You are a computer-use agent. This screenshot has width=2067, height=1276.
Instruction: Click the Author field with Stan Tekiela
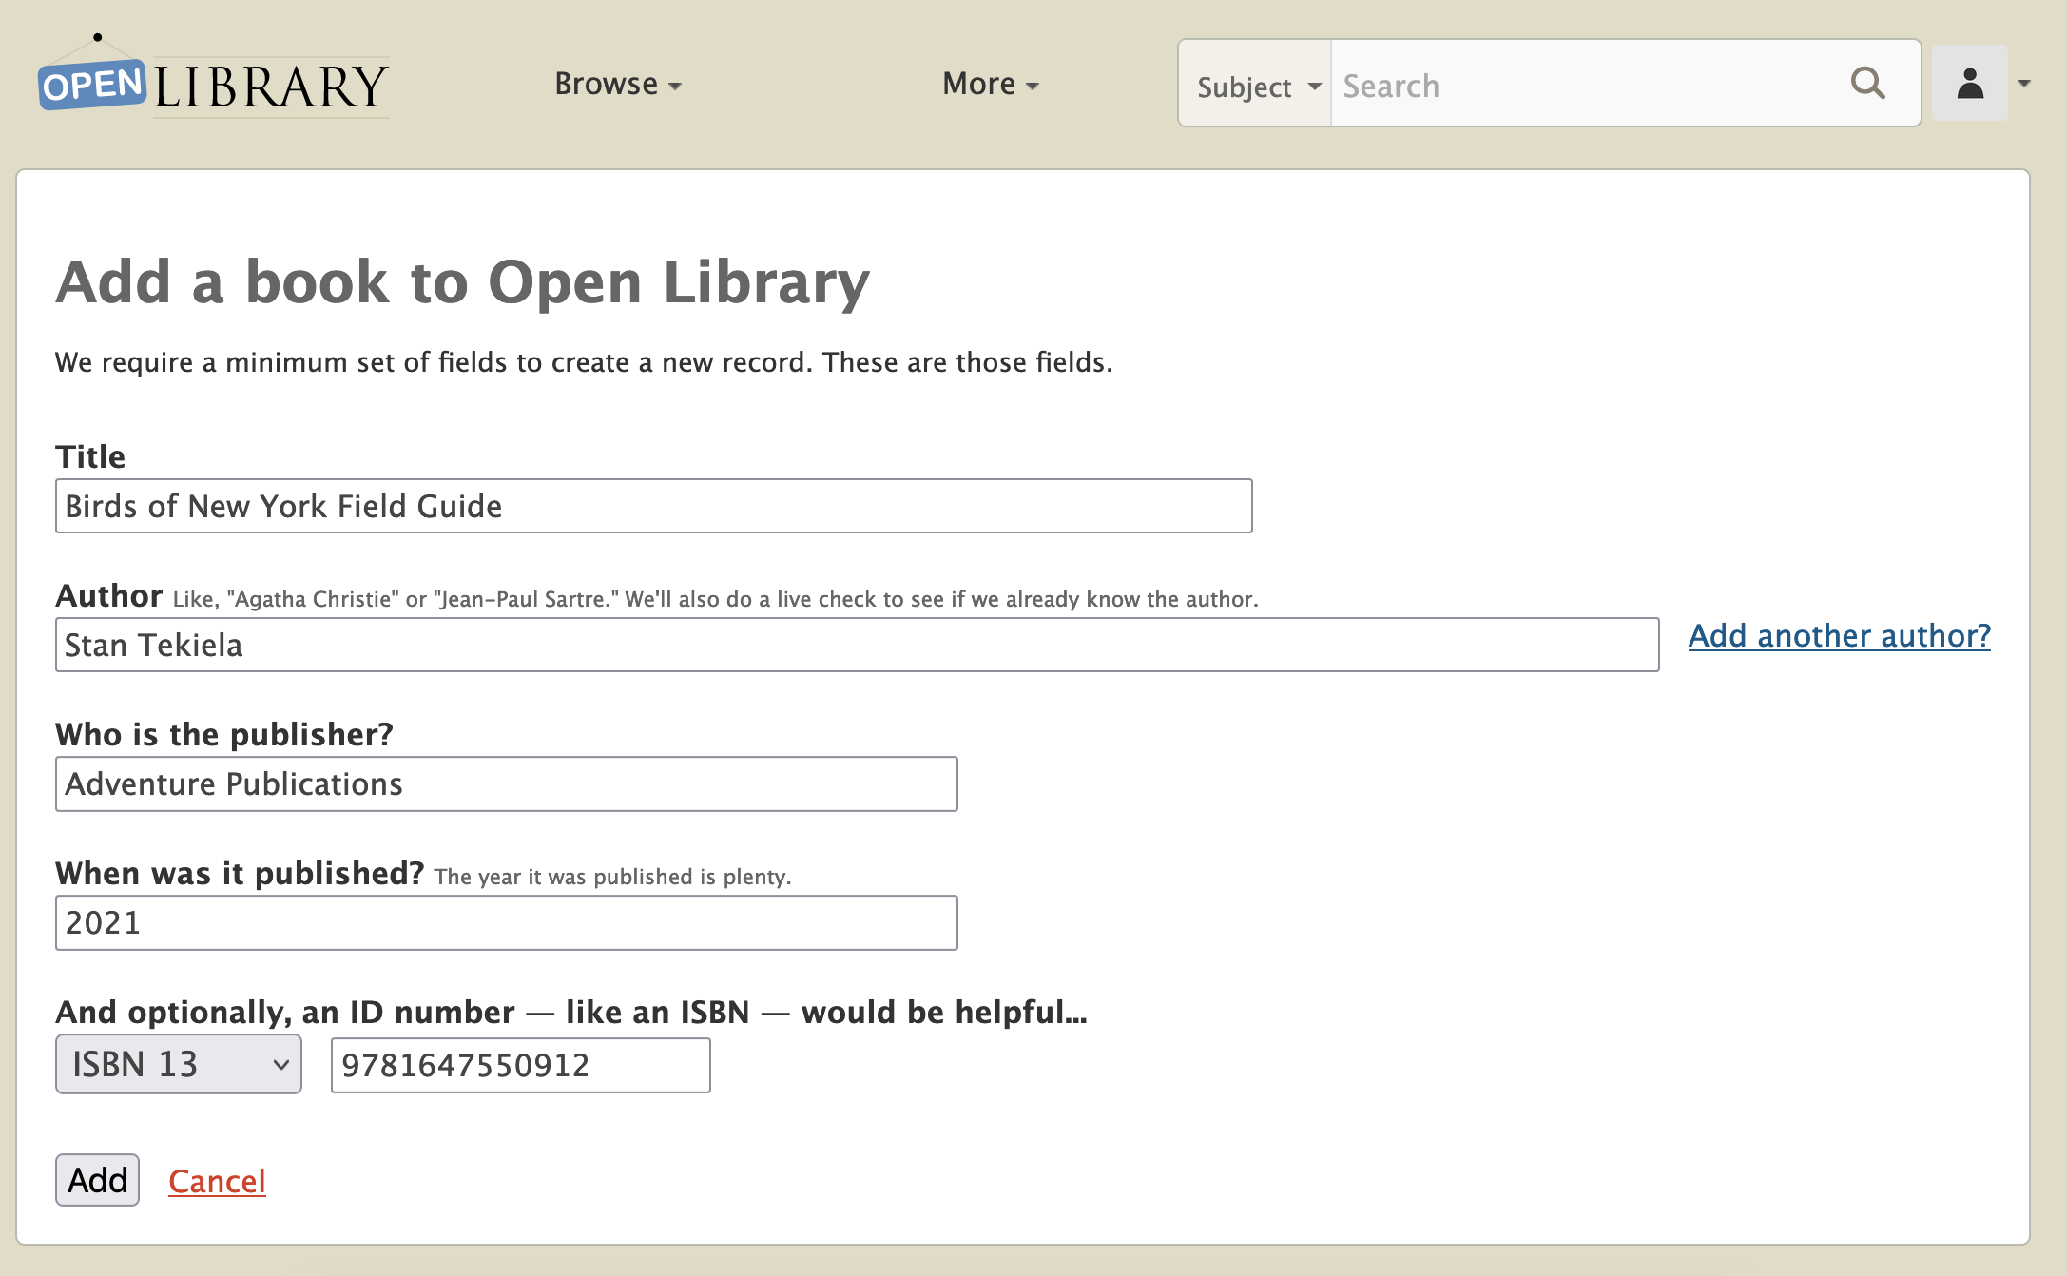[856, 645]
